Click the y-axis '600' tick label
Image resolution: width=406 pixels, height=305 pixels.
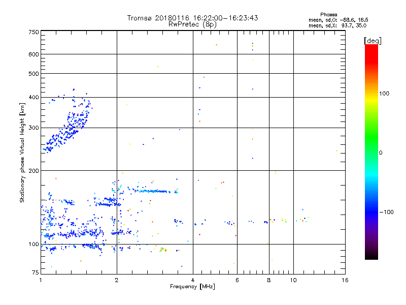tap(33, 54)
